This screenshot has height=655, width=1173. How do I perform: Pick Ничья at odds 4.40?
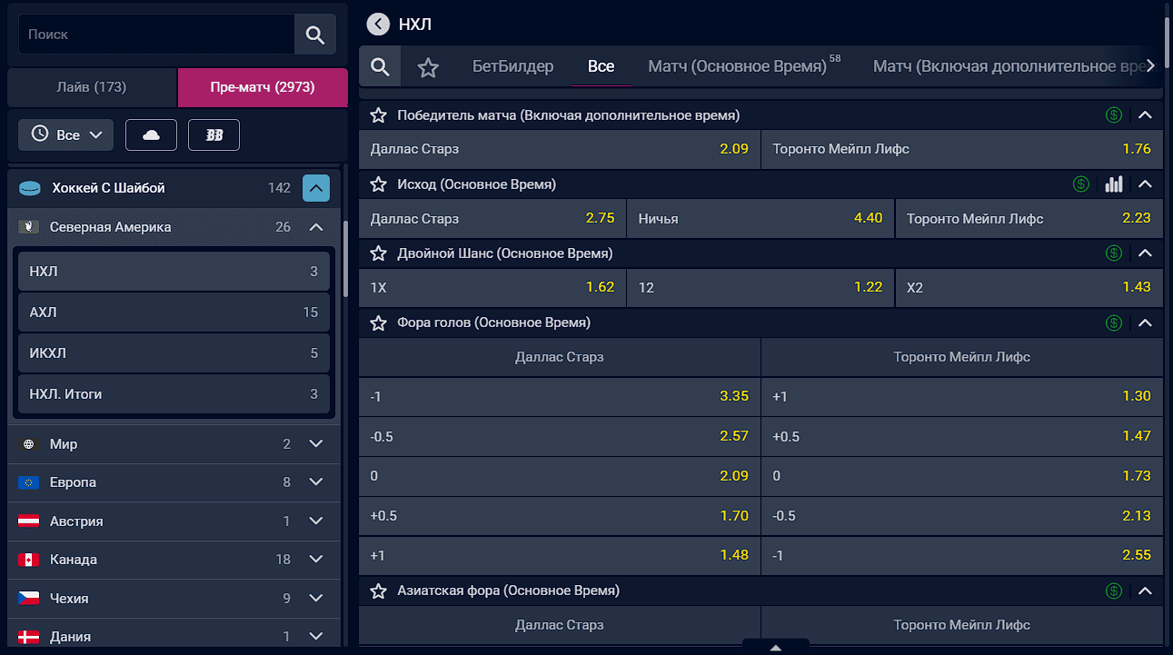pyautogui.click(x=760, y=218)
